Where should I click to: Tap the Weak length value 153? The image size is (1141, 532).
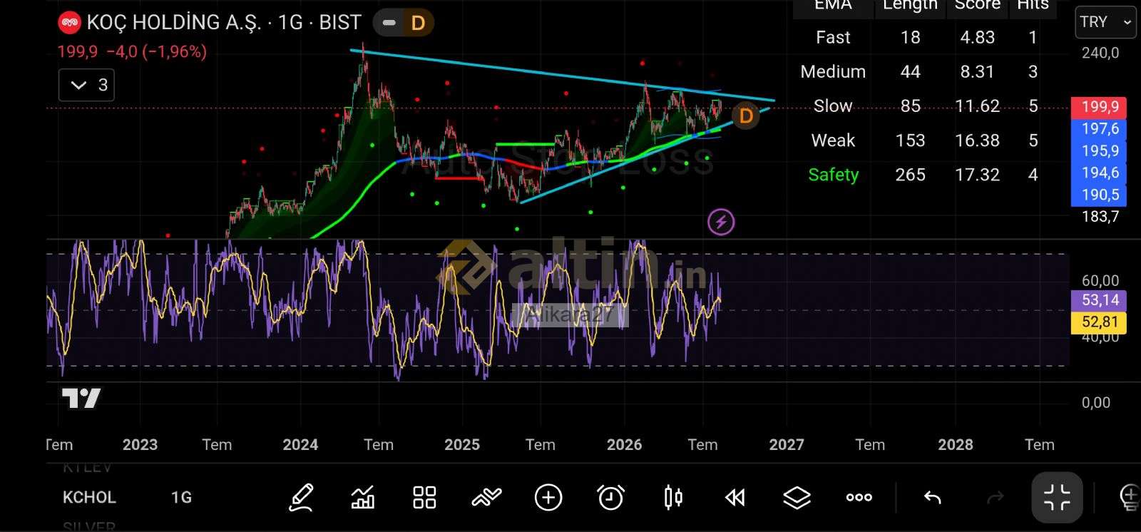(x=911, y=140)
